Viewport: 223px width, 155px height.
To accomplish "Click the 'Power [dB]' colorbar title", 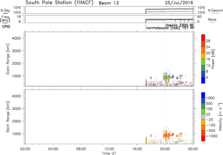I will 213,59.
